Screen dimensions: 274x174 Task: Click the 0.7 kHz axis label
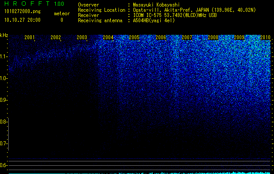coord(3,144)
